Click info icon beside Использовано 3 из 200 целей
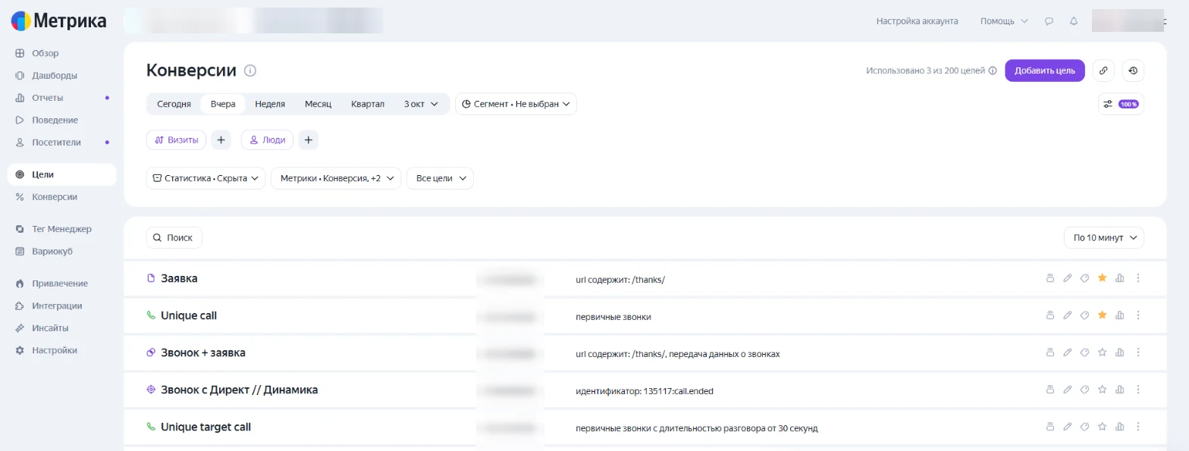The image size is (1189, 451). click(993, 71)
